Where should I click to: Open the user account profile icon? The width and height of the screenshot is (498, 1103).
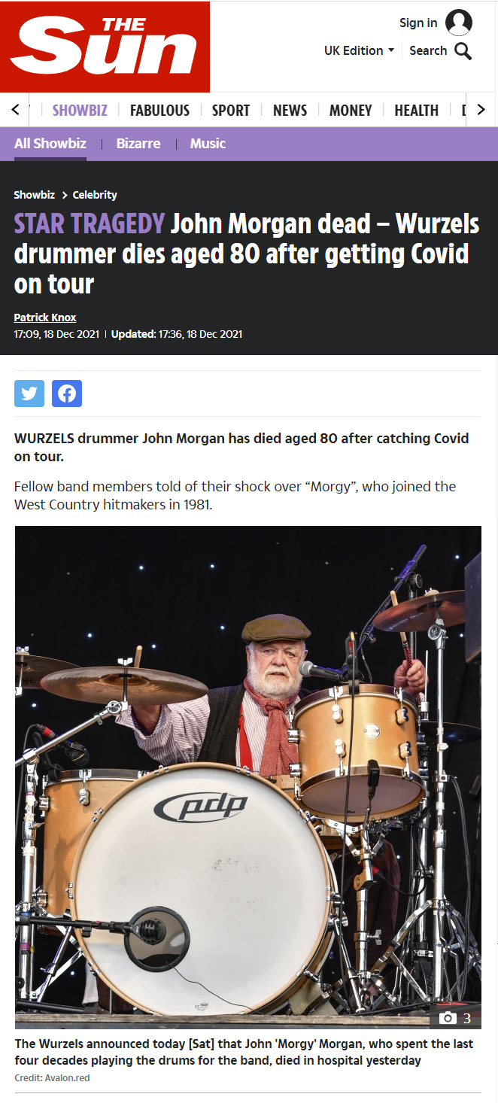[459, 23]
